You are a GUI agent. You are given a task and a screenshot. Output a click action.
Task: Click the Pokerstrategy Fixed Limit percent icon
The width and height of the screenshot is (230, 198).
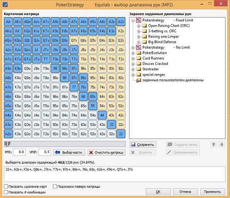[139, 20]
